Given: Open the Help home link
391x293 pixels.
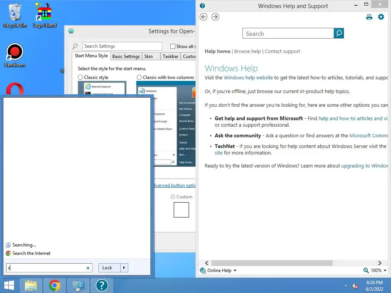Looking at the screenshot, I should pyautogui.click(x=217, y=52).
